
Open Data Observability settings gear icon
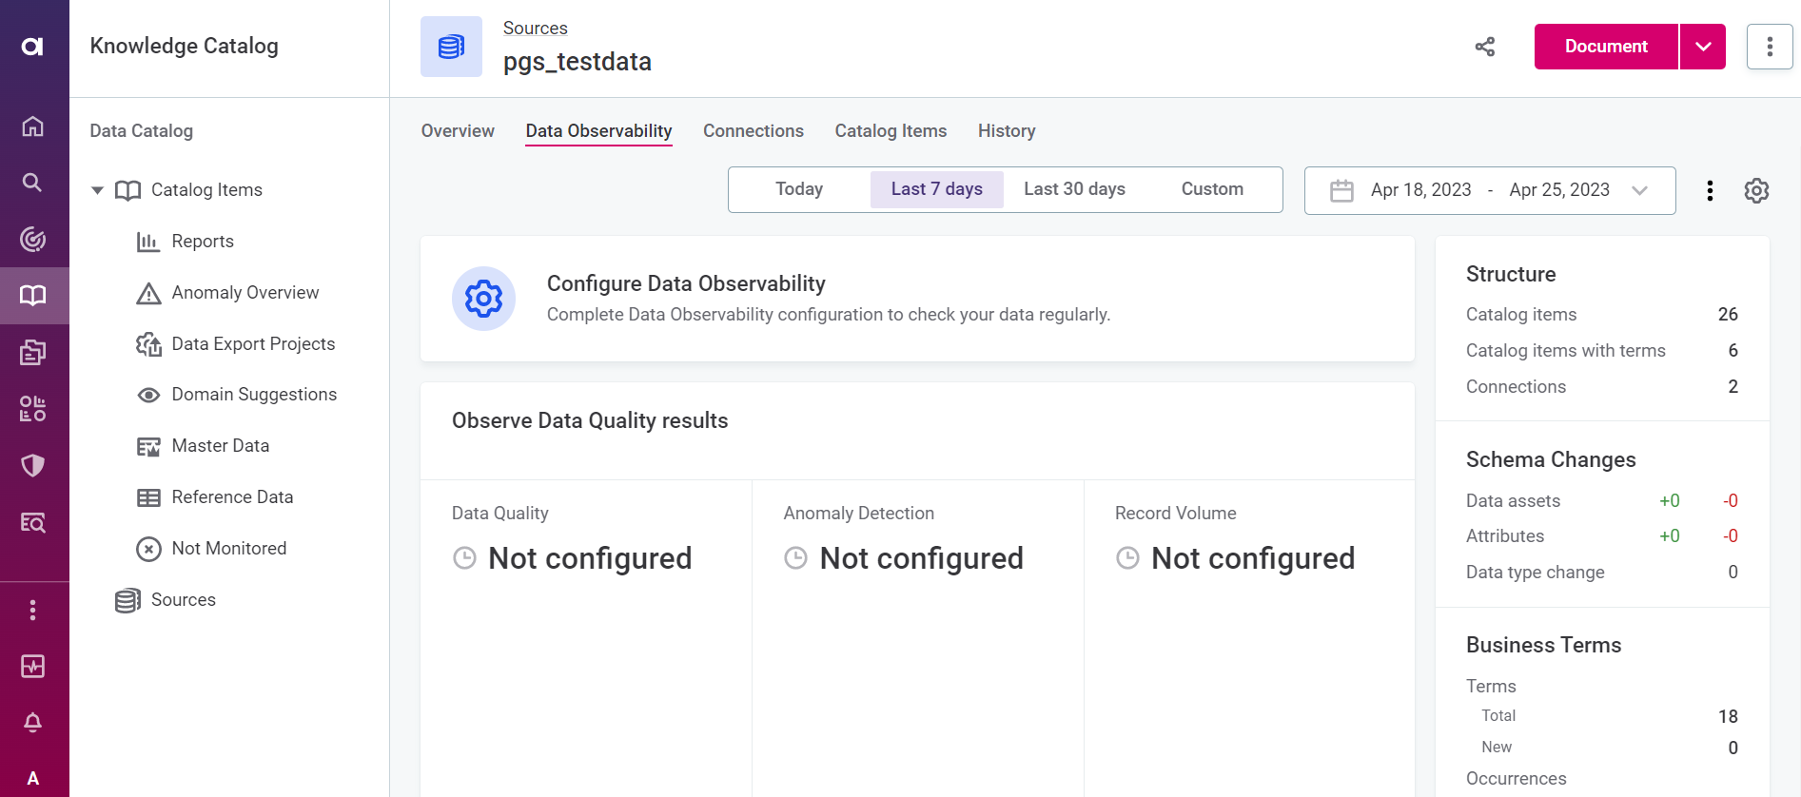click(1756, 190)
